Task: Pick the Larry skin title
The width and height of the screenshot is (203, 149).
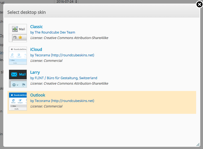Action: (35, 72)
